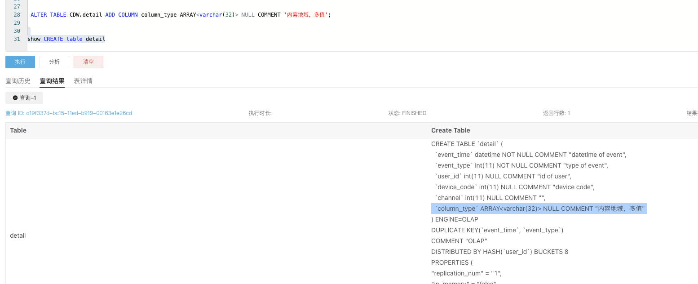
Task: Click the Create Table column header
Action: [451, 130]
